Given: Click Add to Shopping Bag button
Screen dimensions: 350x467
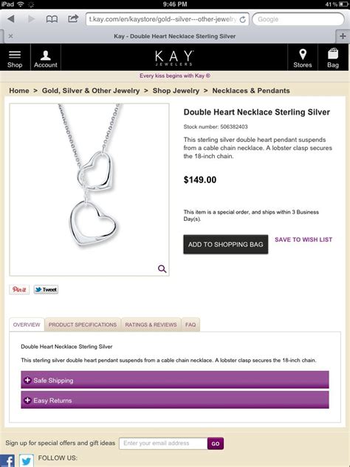Looking at the screenshot, I should [x=226, y=245].
